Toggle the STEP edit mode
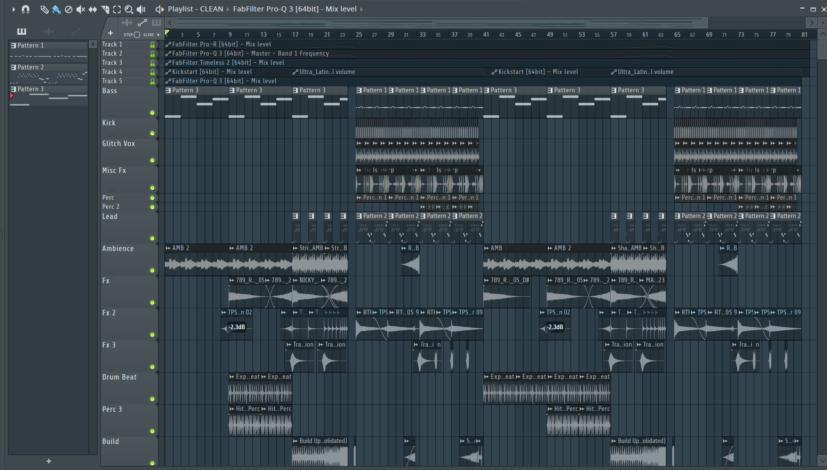The image size is (827, 470). 137,34
